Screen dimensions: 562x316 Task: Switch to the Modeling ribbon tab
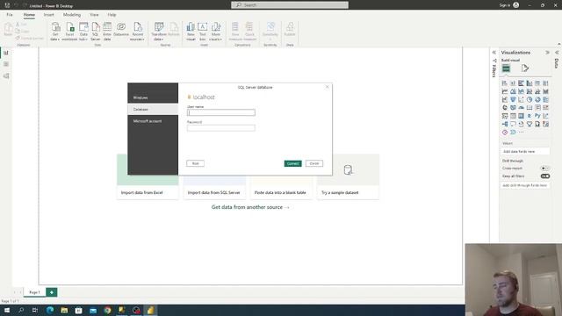[x=72, y=15]
